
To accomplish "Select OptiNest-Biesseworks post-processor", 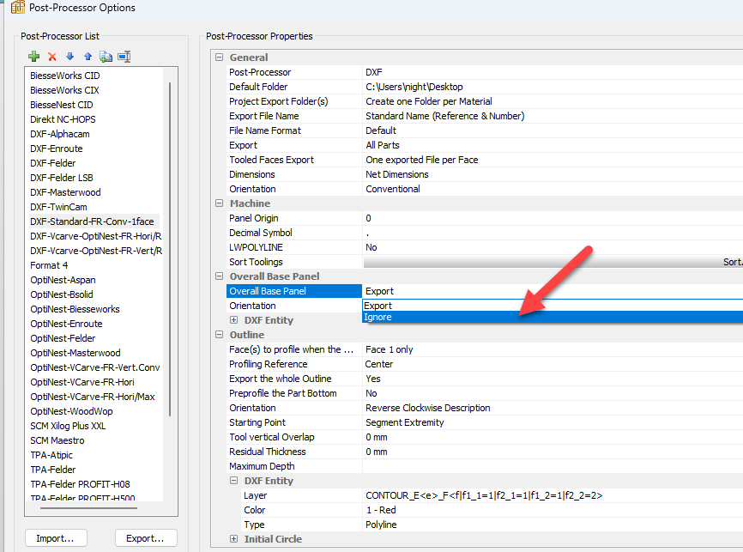I will coord(75,309).
